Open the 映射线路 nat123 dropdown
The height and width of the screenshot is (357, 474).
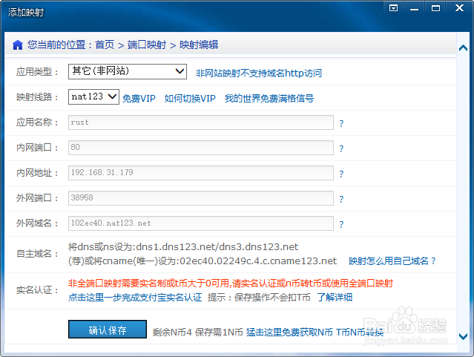pos(93,96)
